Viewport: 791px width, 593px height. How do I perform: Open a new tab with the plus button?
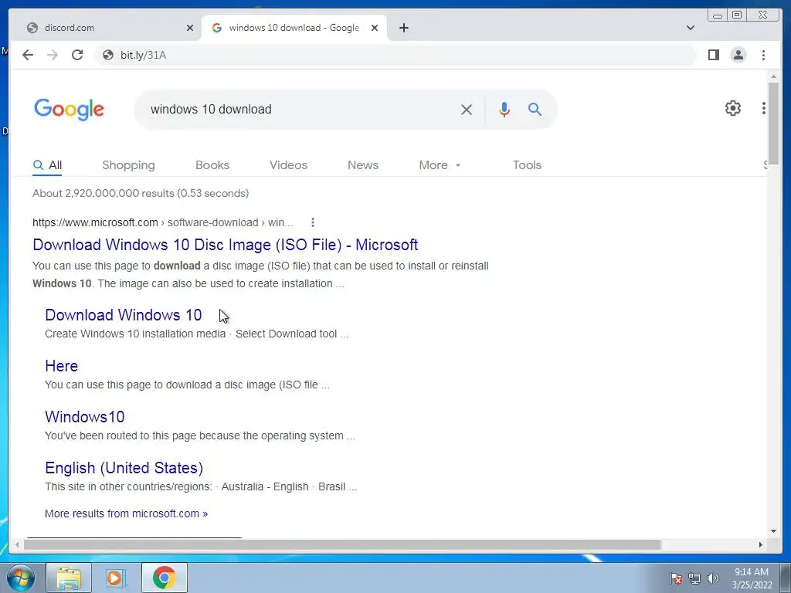coord(403,28)
